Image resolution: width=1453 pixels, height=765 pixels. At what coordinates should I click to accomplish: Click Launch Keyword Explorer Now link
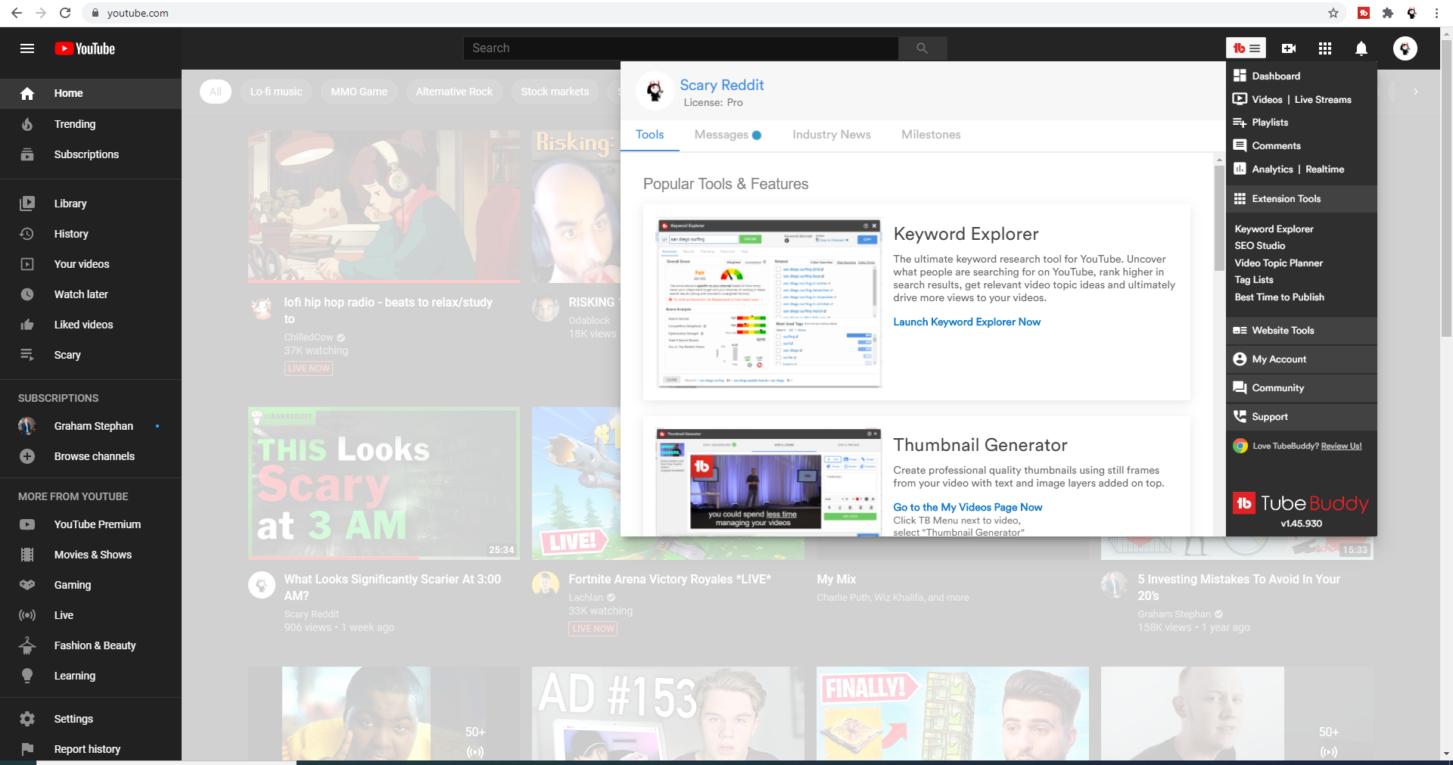966,322
